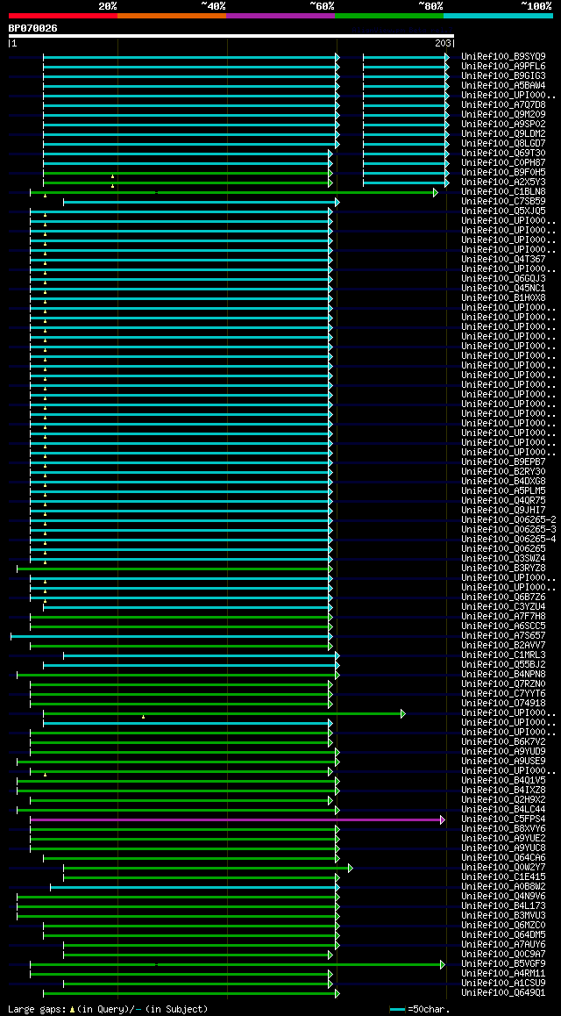This screenshot has height=1016, width=561.
Task: Click isoform label UniRef100_Q06265-4
Action: point(508,539)
